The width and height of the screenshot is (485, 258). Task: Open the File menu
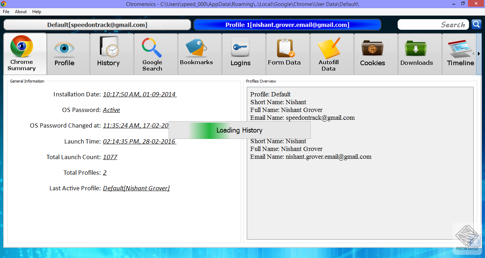6,12
